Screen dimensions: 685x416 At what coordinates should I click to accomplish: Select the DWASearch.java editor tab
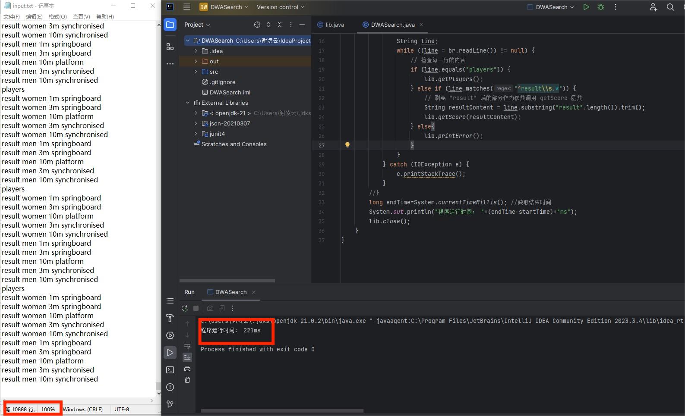(x=393, y=25)
